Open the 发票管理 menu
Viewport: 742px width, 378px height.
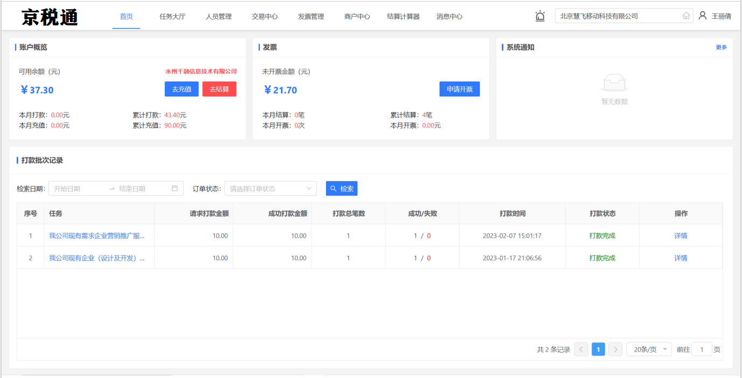[311, 17]
